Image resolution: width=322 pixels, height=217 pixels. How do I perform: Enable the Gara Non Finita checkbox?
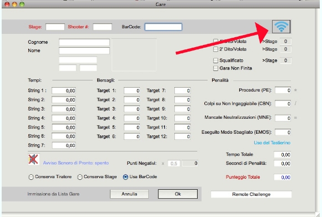click(x=215, y=68)
